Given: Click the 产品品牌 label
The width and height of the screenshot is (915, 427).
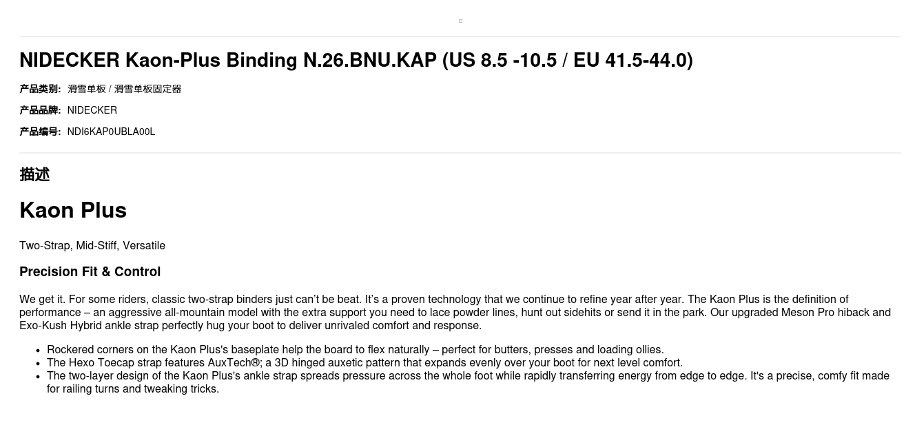Looking at the screenshot, I should 40,110.
